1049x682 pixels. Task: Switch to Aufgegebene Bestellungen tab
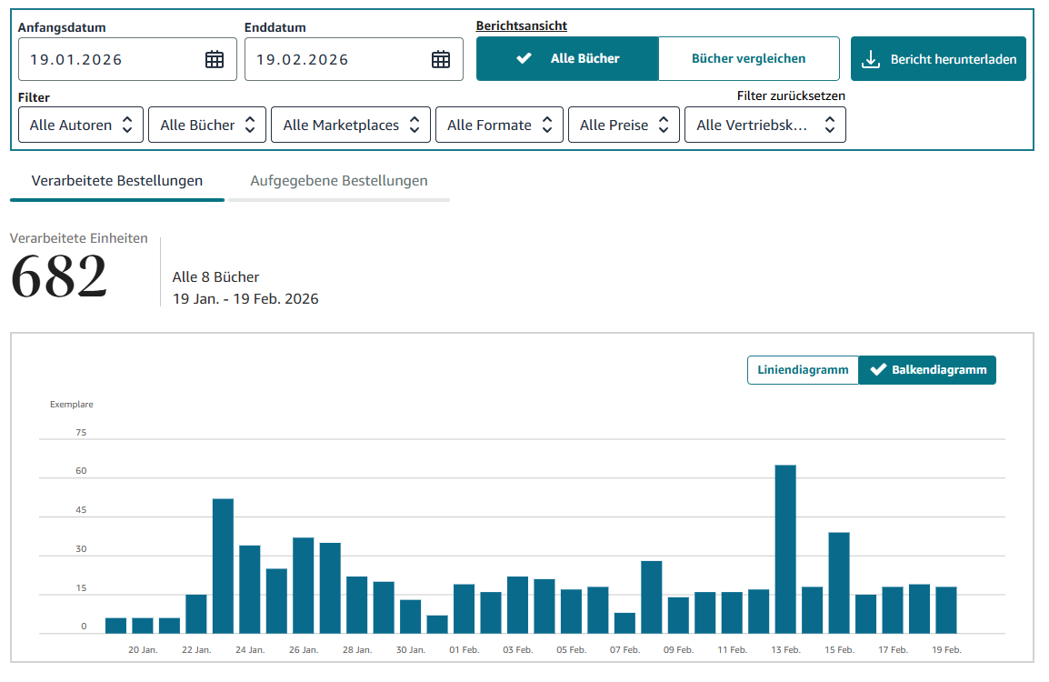point(338,181)
